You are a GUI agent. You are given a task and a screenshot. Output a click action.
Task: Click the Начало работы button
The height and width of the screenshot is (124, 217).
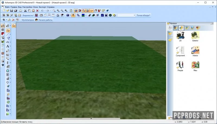pos(44,20)
